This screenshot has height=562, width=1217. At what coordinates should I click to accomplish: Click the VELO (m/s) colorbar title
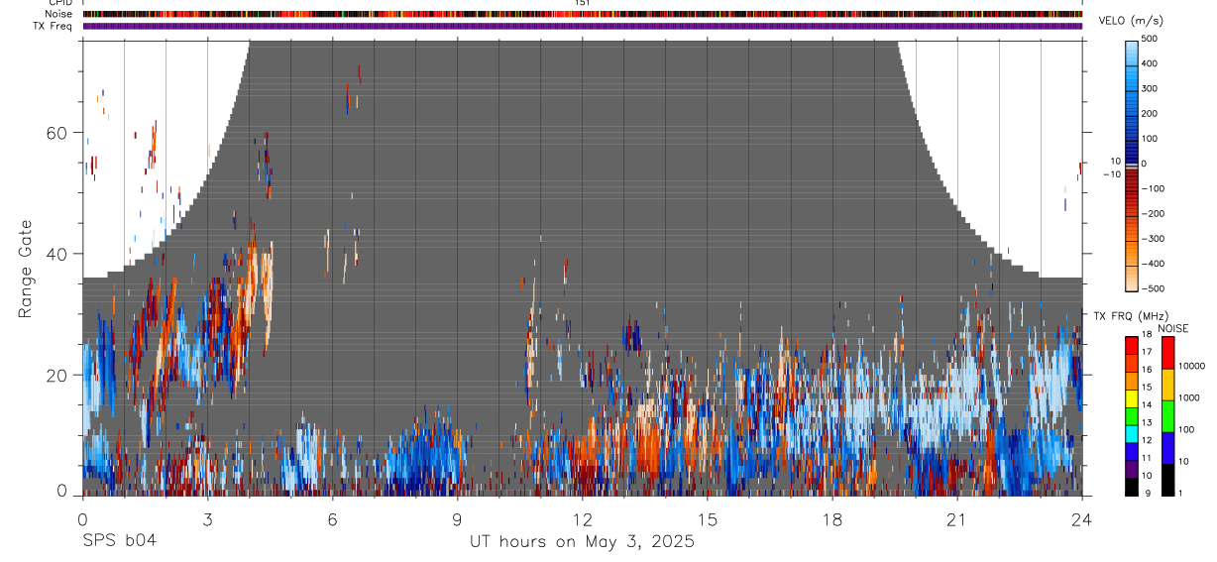pyautogui.click(x=1131, y=21)
